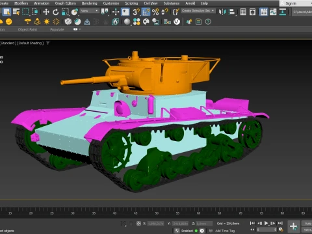Click the grey sphere material icon
The width and height of the screenshot is (312, 234).
tap(127, 21)
